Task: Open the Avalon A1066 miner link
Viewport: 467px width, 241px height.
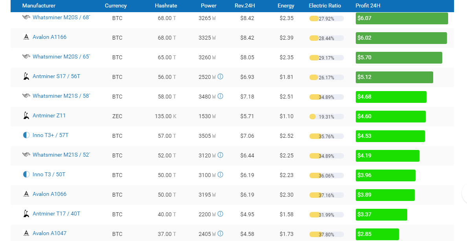Action: (50, 194)
